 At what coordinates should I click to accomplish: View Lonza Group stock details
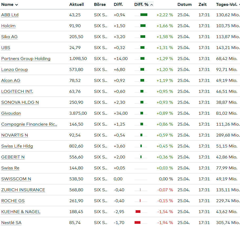coord(14,70)
